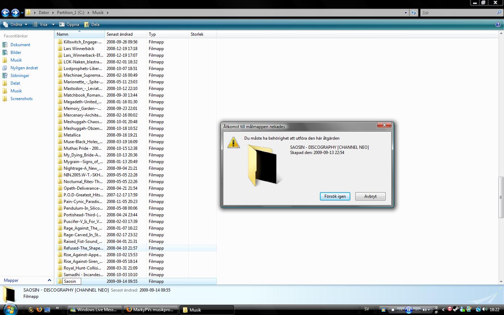Open Dokument favorite link
This screenshot has width=504, height=315.
(20, 45)
